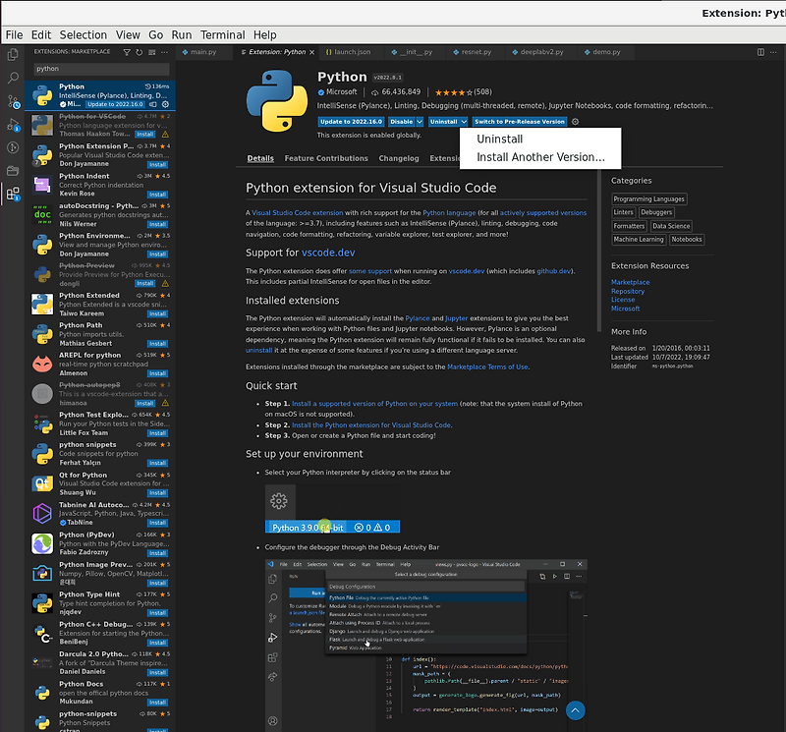Screen dimensions: 786x732
Task: Refresh the extensions list
Action: [x=139, y=52]
